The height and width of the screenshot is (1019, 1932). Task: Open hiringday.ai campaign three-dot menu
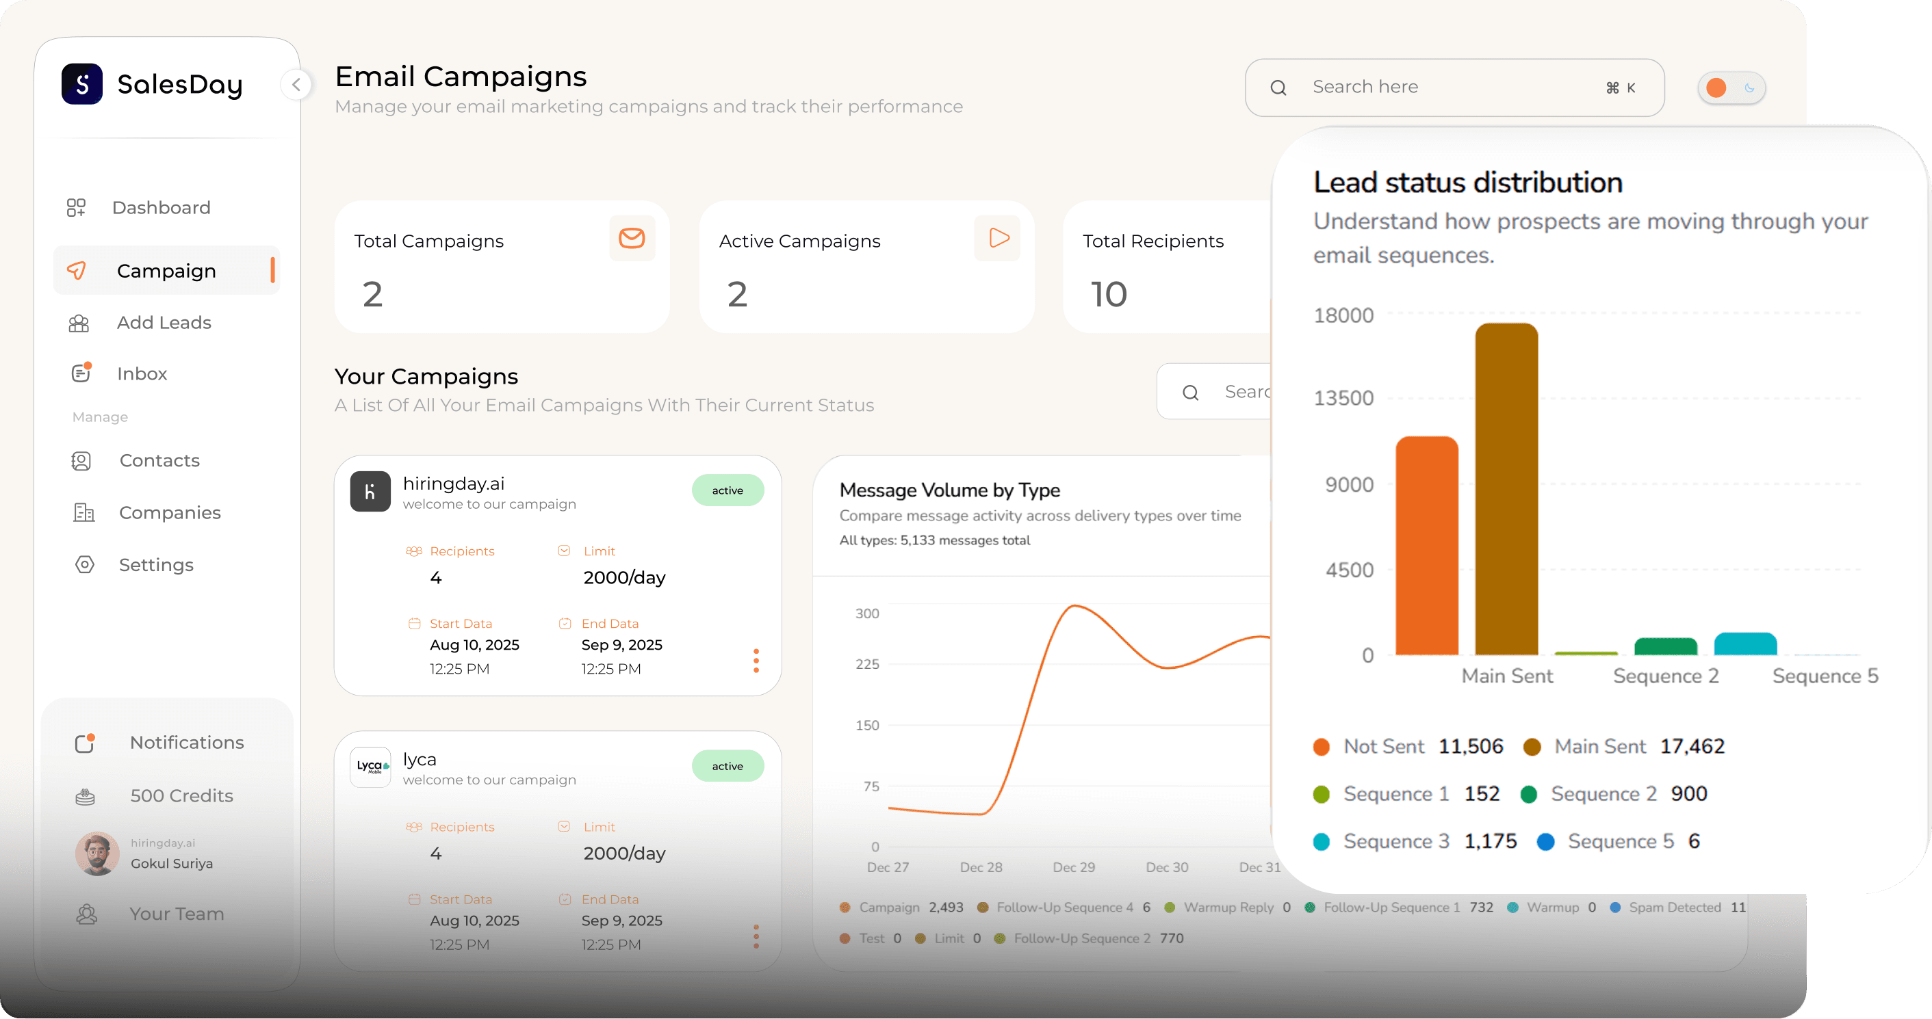(756, 660)
